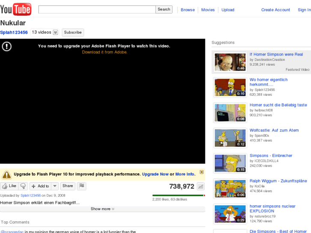Go to the Movies section
The image size is (311, 233).
click(x=208, y=10)
